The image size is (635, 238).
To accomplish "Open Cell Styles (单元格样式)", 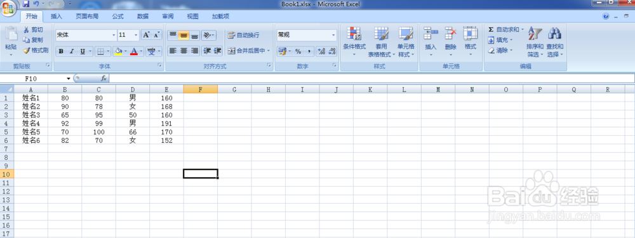I will tap(406, 42).
